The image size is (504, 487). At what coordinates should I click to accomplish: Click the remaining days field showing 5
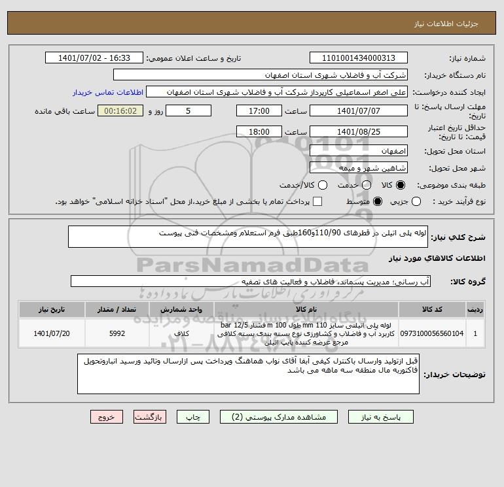[x=189, y=110]
